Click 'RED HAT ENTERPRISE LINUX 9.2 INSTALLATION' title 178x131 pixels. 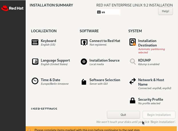pos(135,5)
